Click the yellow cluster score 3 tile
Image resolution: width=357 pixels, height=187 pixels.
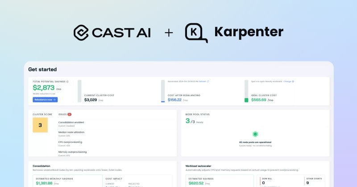pos(40,125)
